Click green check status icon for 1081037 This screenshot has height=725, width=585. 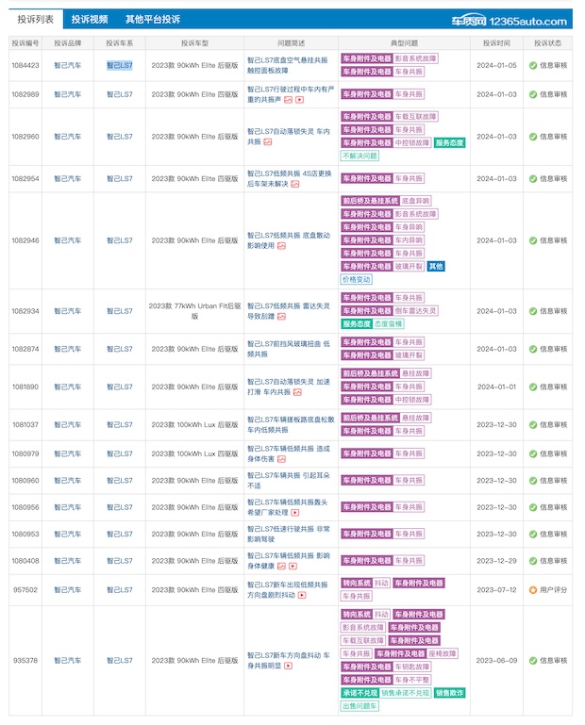[533, 425]
